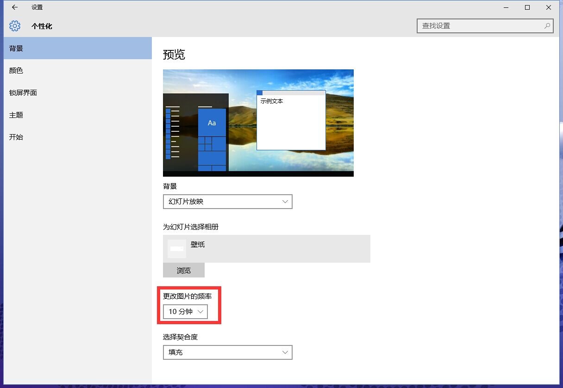This screenshot has height=388, width=563.
Task: Open the 填充 fit dropdown
Action: [227, 352]
